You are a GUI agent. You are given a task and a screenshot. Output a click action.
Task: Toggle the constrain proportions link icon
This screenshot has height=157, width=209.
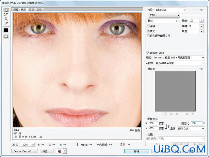coord(169,126)
